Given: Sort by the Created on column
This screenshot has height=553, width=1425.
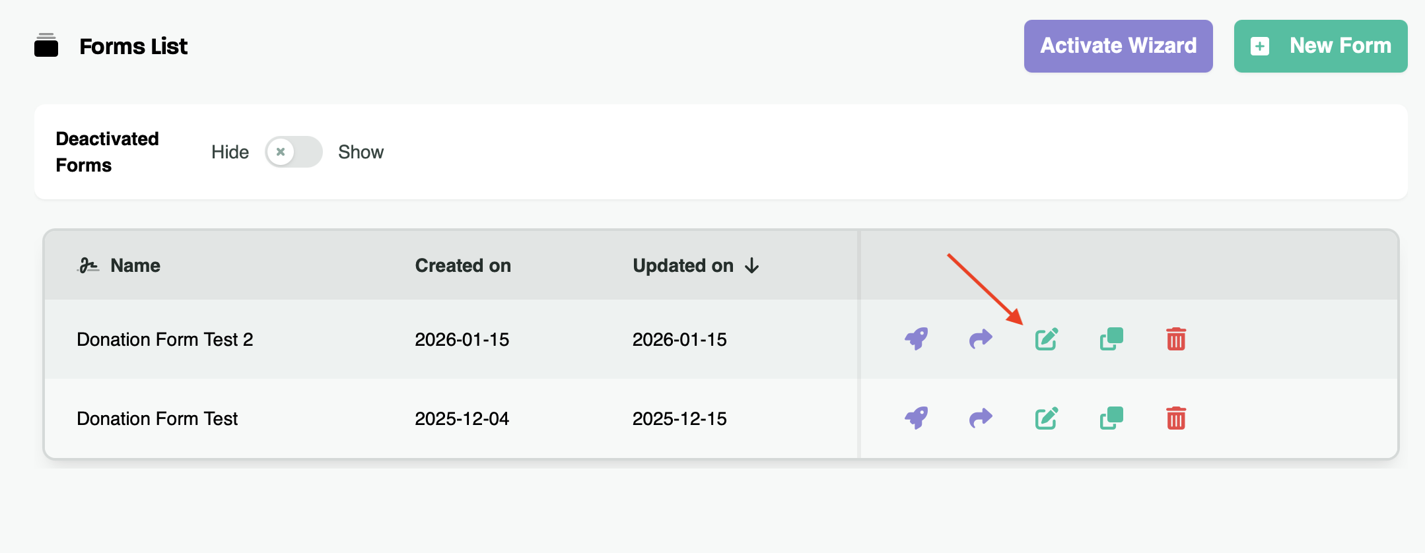Looking at the screenshot, I should (x=462, y=265).
